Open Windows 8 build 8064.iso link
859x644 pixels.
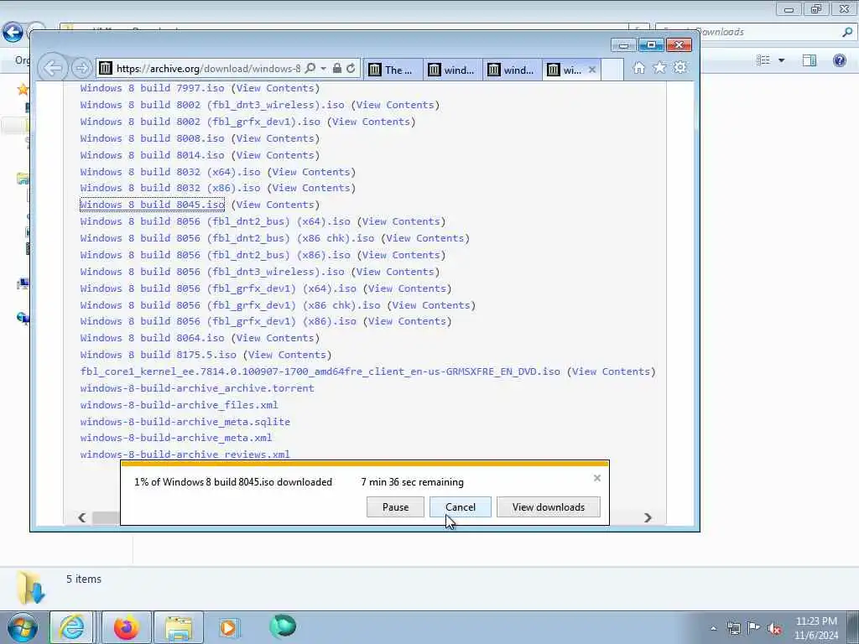point(153,339)
